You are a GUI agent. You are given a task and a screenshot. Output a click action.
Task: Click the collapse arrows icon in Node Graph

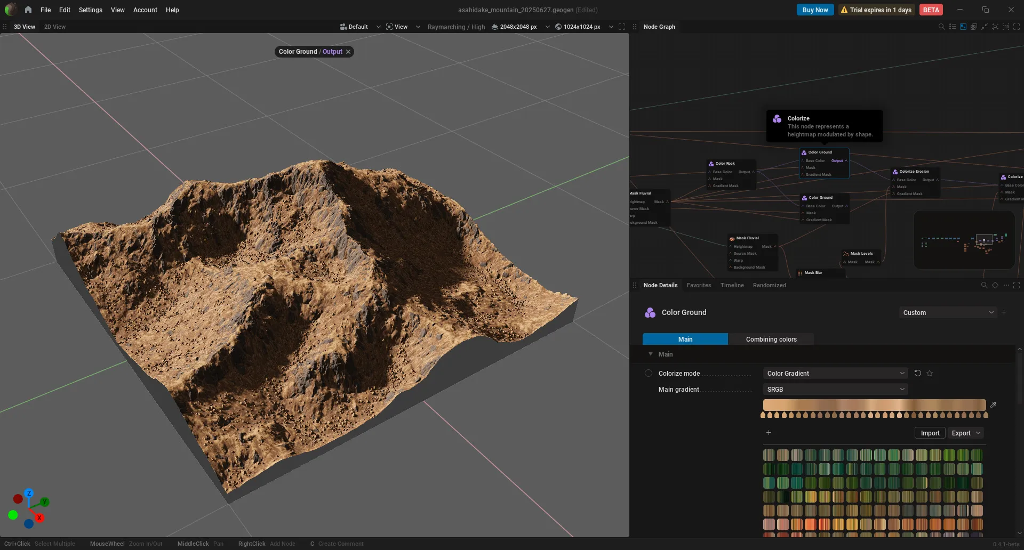pos(985,27)
